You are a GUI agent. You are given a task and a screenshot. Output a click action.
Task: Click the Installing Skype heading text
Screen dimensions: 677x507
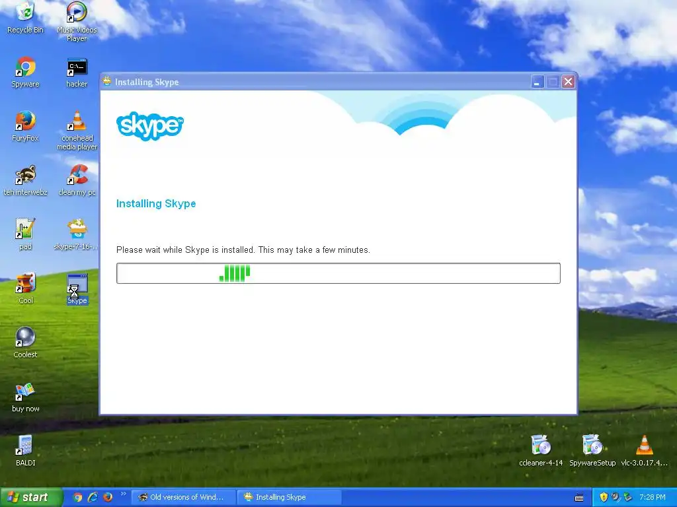[156, 203]
